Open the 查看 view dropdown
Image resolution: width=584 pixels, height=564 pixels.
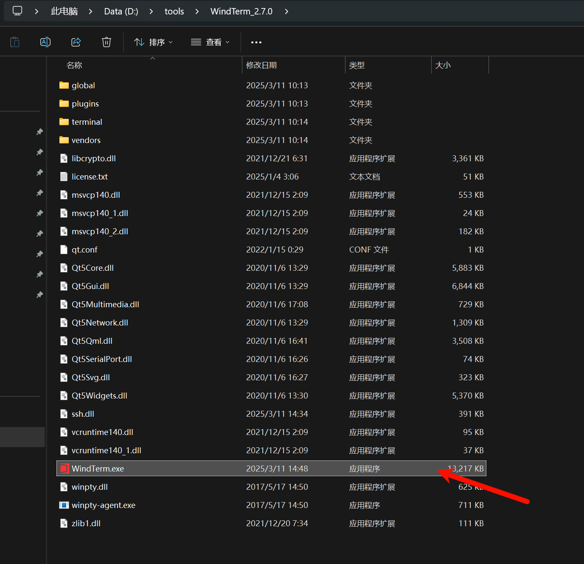(211, 42)
